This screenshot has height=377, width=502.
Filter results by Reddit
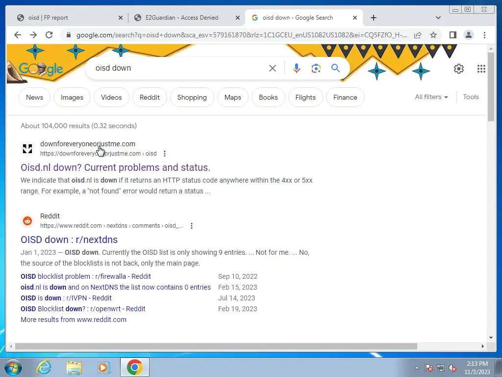click(150, 97)
